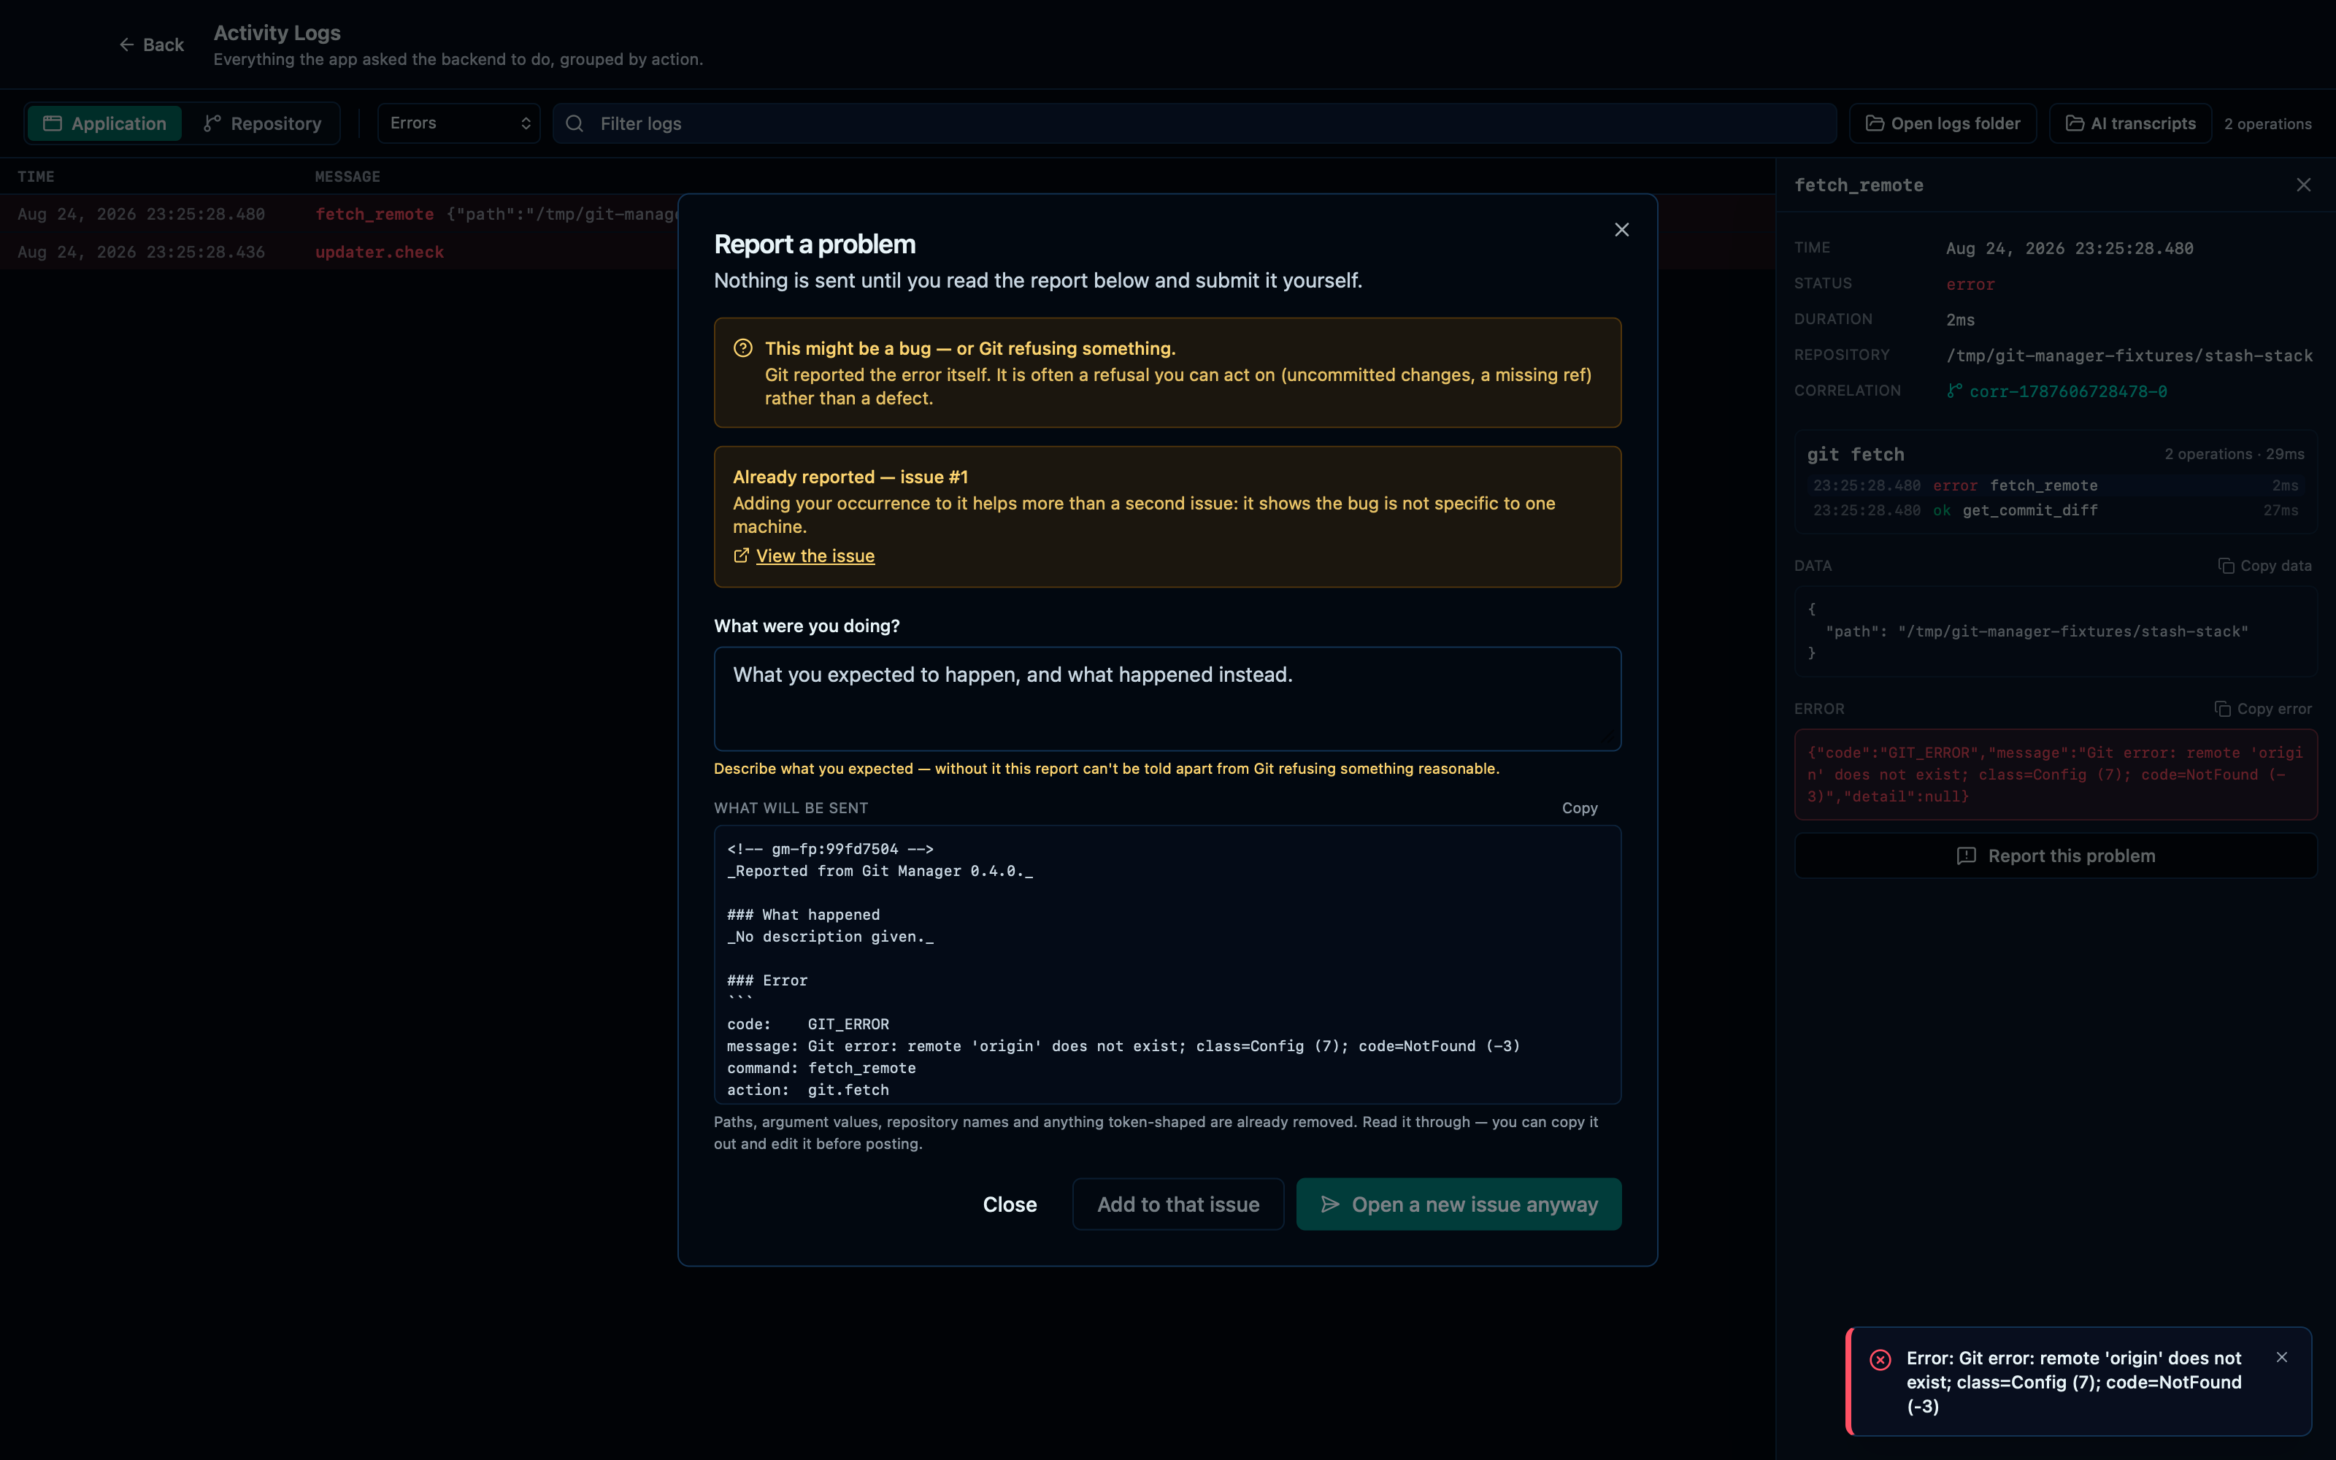Switch to the Application tab
This screenshot has width=2336, height=1460.
(104, 123)
